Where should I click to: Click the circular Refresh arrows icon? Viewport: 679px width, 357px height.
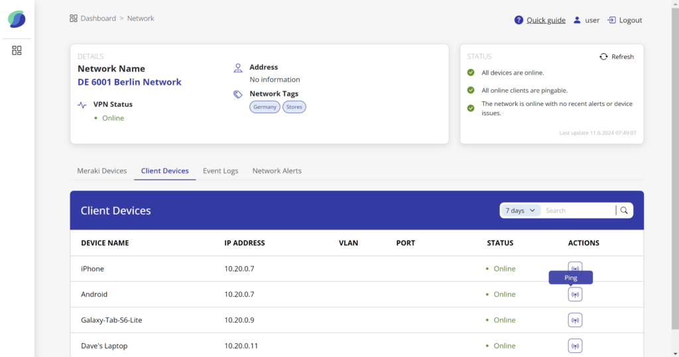coord(603,57)
